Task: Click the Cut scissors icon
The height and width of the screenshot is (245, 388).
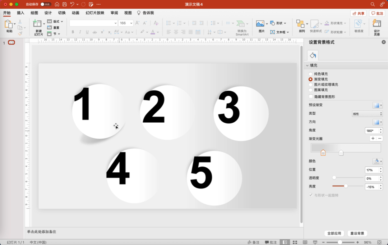Action: (20, 22)
